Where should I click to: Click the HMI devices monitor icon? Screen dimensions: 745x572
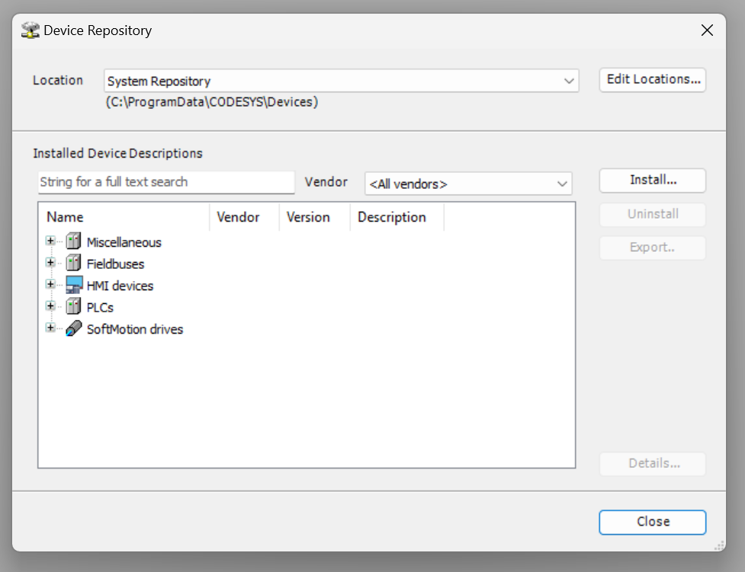point(74,285)
